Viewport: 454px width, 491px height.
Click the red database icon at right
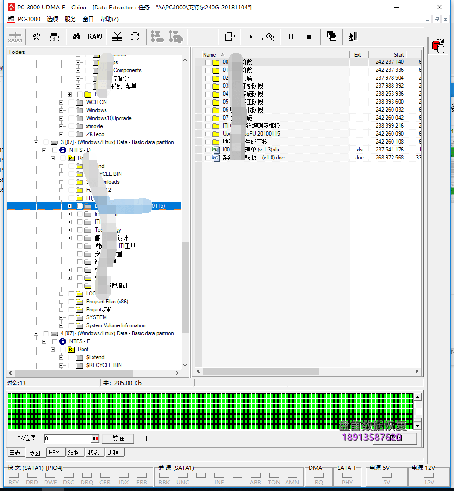439,45
